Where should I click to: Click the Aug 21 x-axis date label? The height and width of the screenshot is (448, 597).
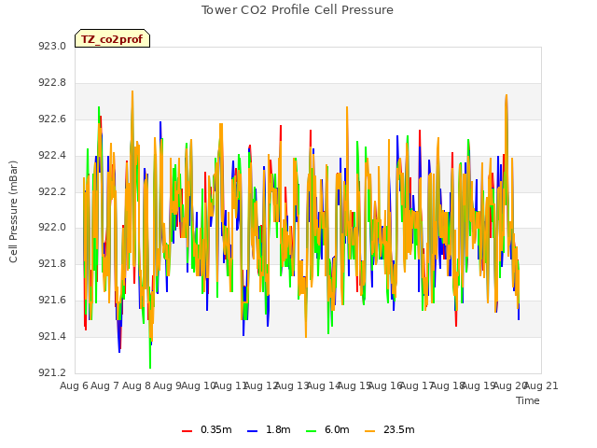point(541,385)
